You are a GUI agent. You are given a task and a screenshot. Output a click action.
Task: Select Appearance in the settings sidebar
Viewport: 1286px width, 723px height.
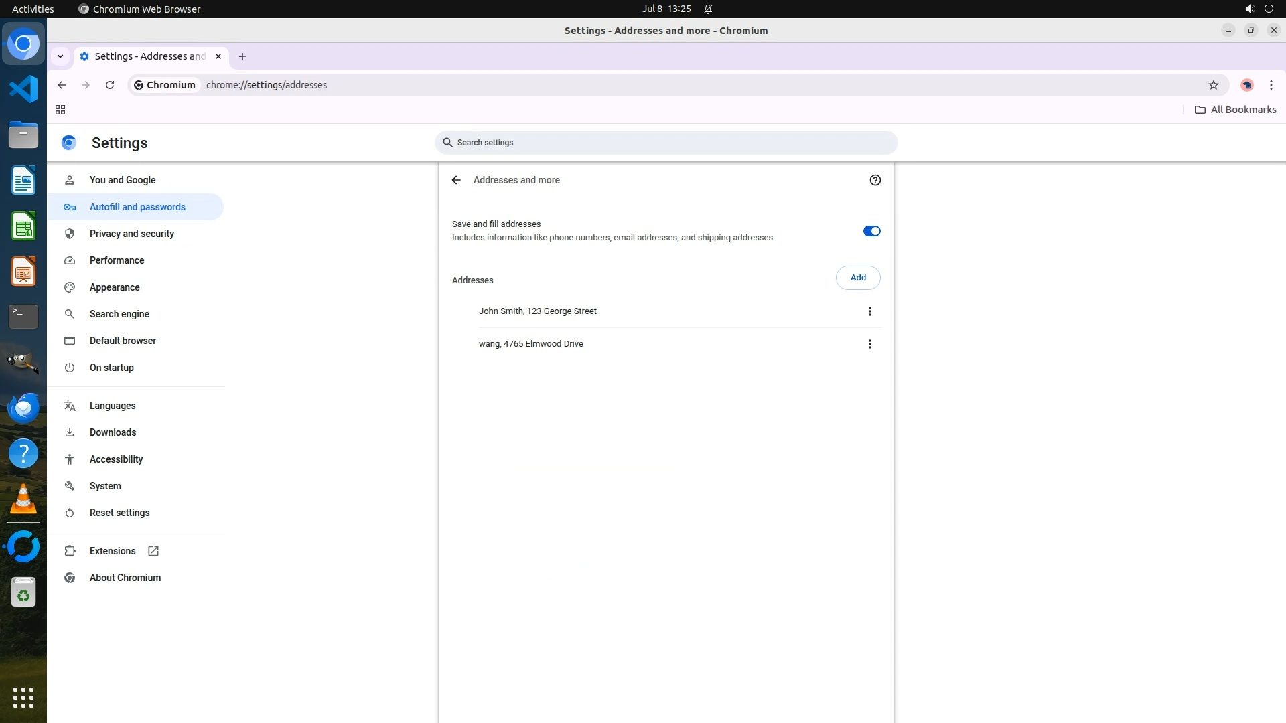pos(115,287)
